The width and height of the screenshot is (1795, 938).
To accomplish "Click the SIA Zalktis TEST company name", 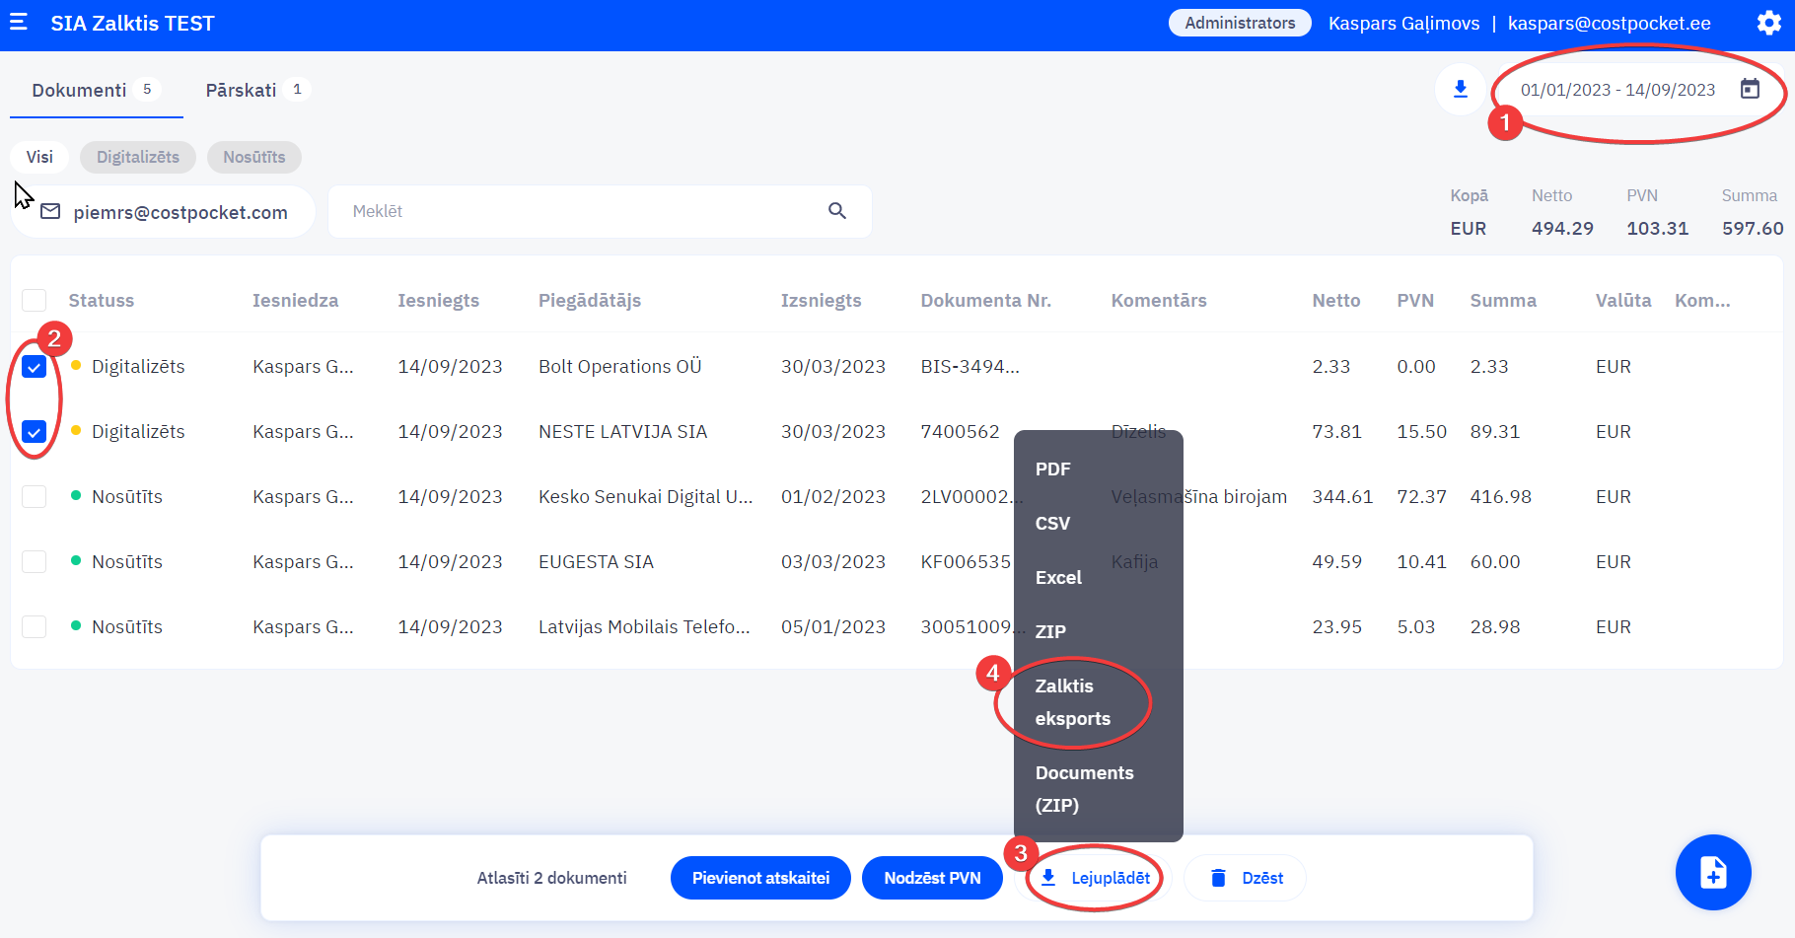I will 132,24.
